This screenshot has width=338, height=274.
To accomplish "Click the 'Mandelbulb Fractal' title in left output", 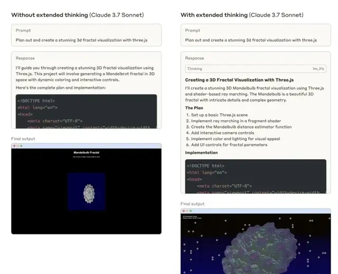I will (86, 152).
